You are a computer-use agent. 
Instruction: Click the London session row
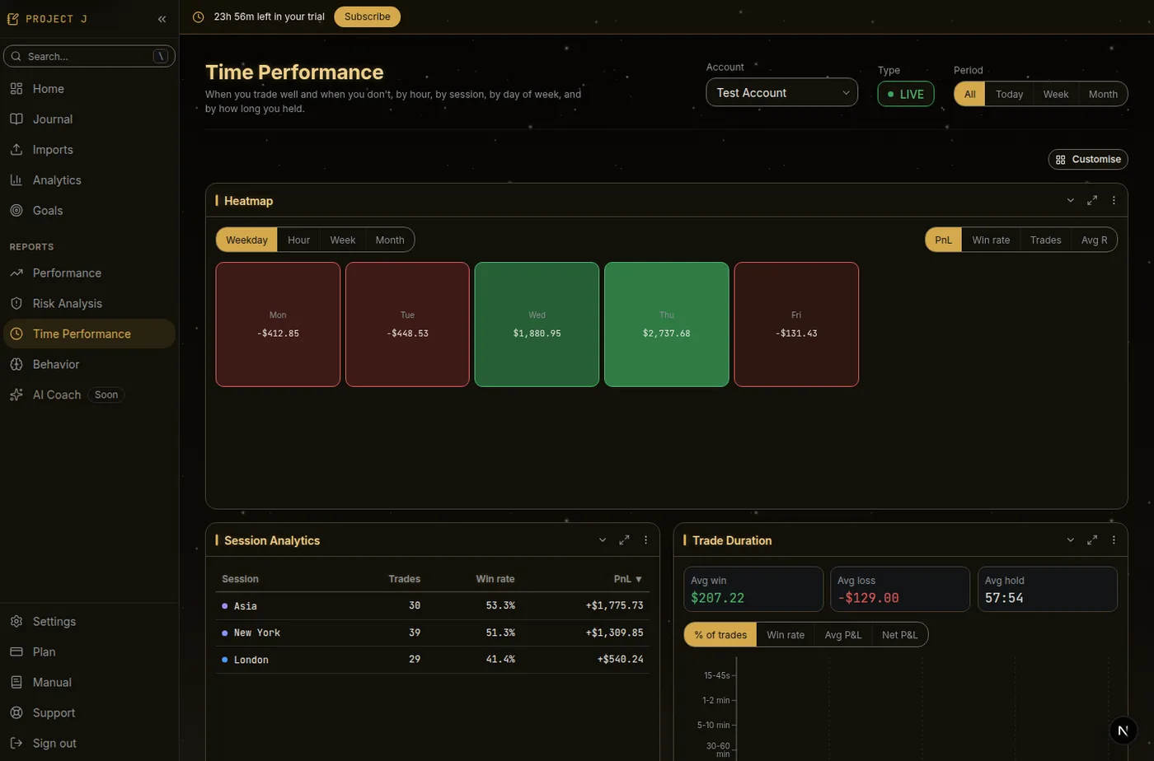pyautogui.click(x=432, y=660)
